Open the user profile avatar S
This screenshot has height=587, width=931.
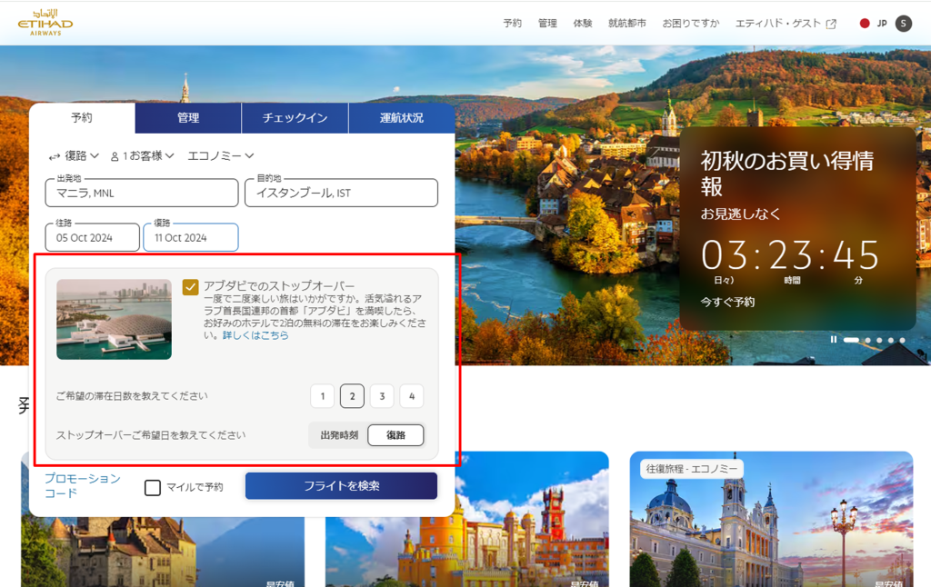903,24
